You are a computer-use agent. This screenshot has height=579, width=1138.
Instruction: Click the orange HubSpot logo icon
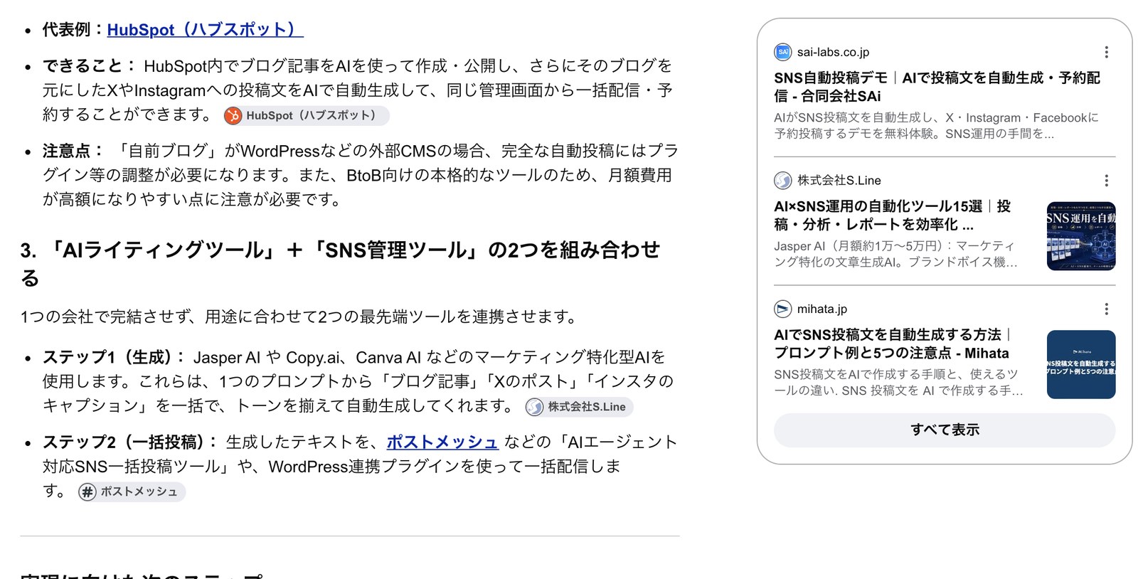click(x=233, y=116)
